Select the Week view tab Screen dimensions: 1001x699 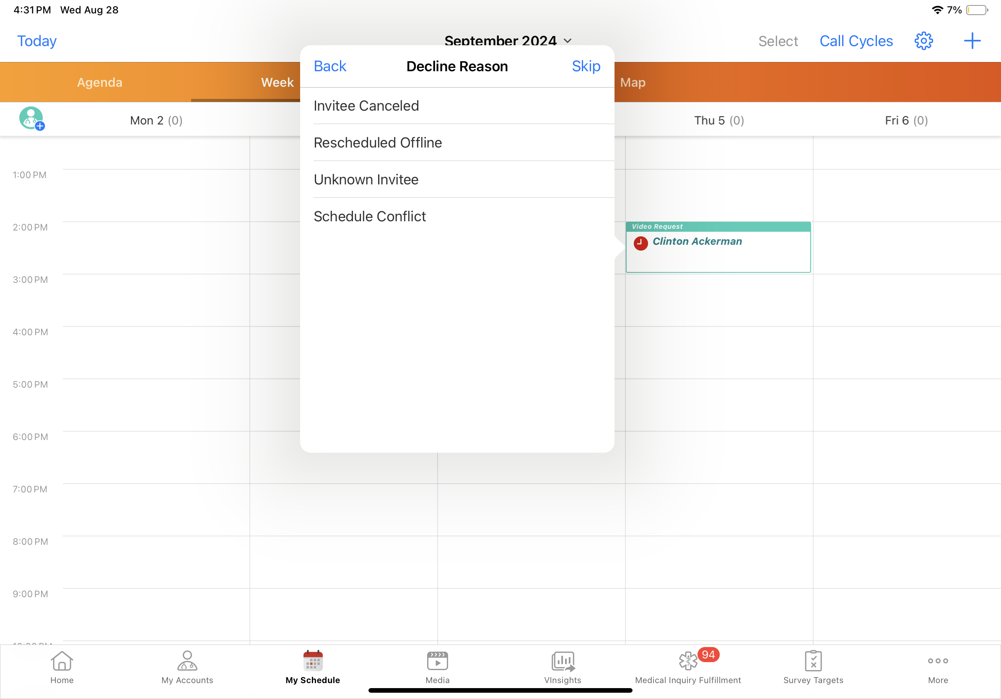pos(277,83)
